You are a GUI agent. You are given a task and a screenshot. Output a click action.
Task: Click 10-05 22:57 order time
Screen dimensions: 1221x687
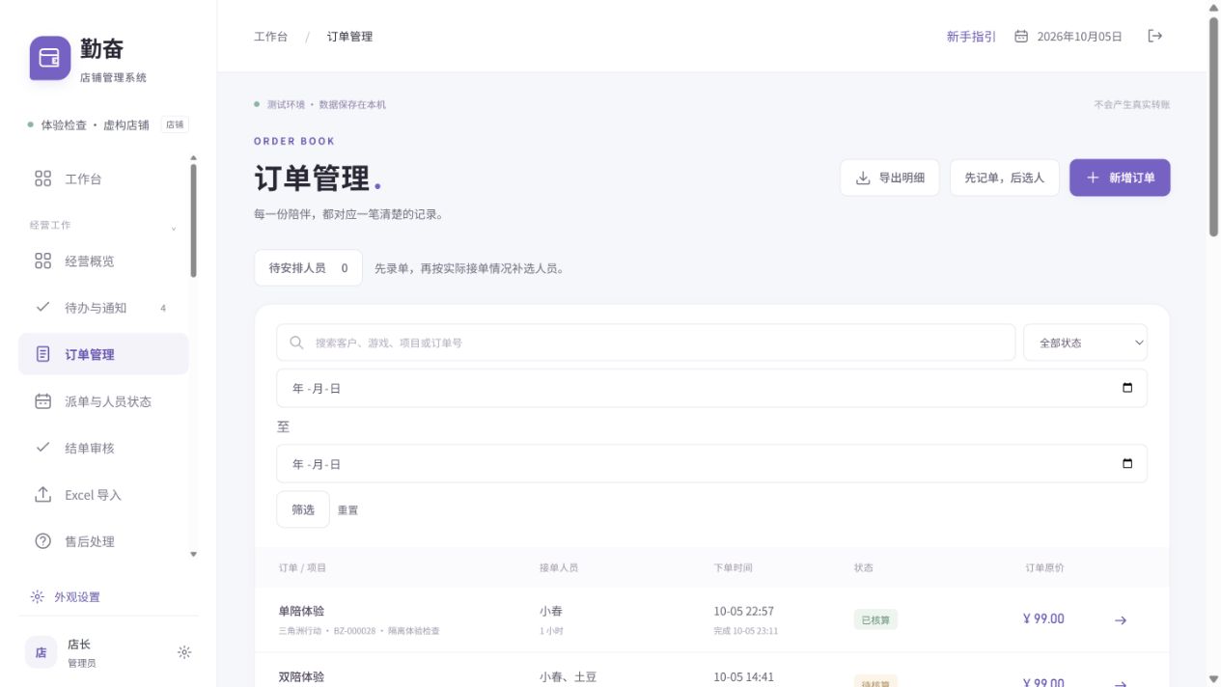coord(743,611)
